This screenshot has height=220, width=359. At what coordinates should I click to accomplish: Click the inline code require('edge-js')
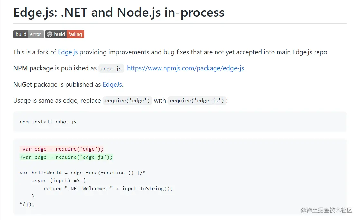[x=197, y=101]
